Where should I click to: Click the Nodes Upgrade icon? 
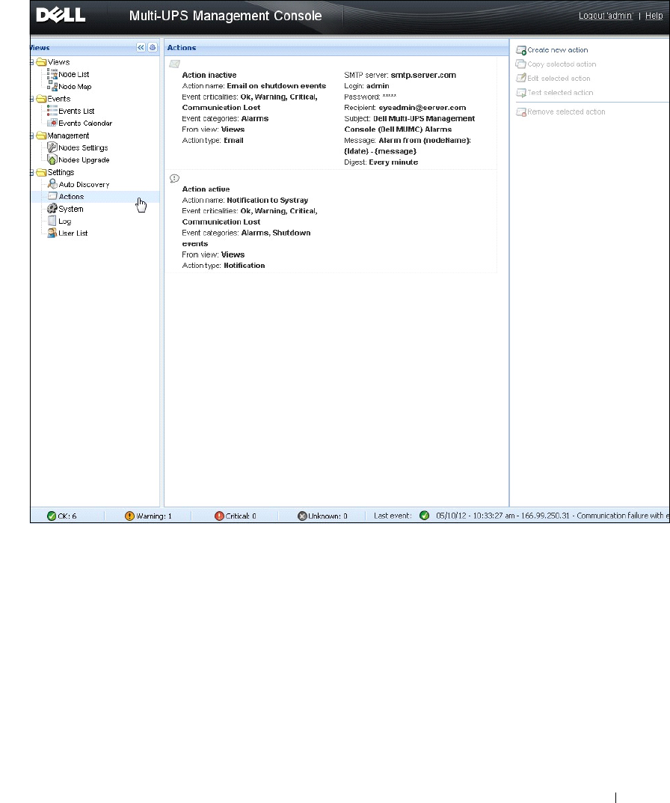coord(52,160)
